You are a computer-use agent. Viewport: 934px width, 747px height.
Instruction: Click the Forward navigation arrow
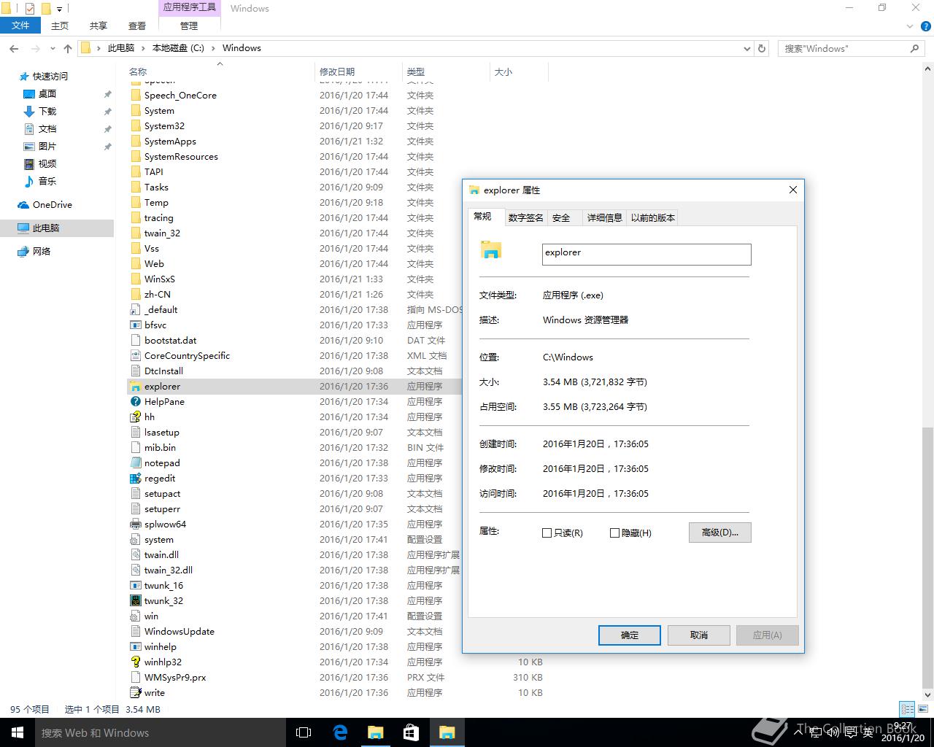coord(35,48)
